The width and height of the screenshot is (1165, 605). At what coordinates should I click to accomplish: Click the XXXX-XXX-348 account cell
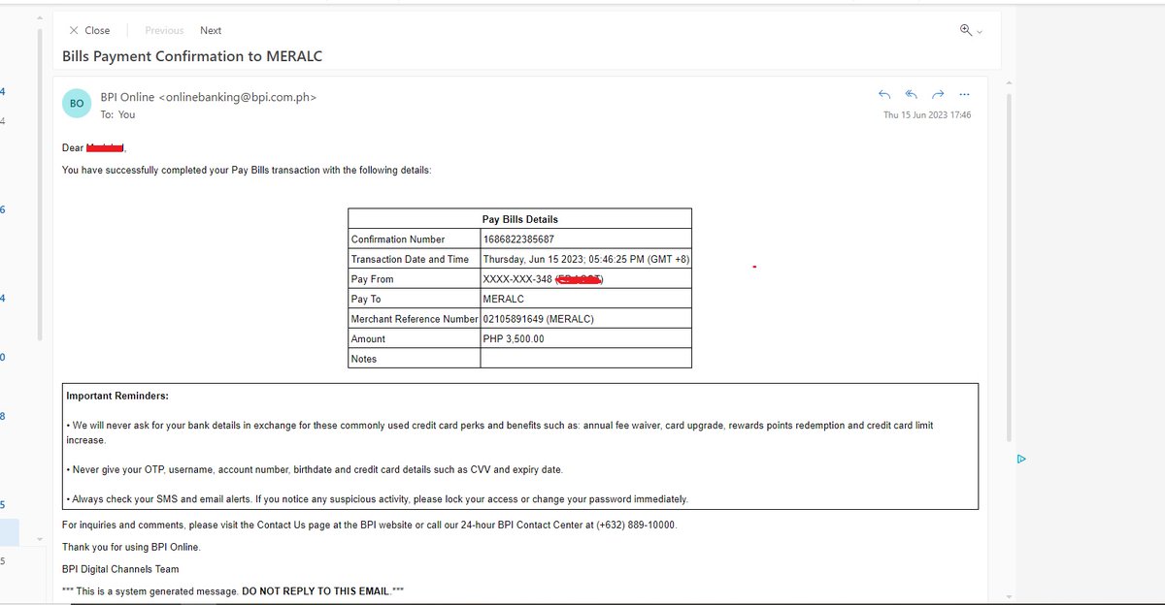pos(586,279)
